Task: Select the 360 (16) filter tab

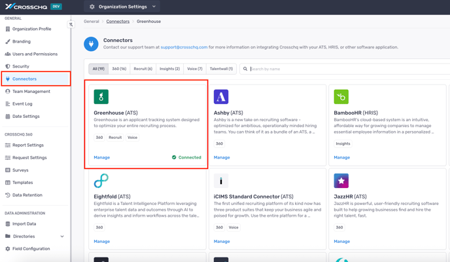Action: (x=119, y=69)
